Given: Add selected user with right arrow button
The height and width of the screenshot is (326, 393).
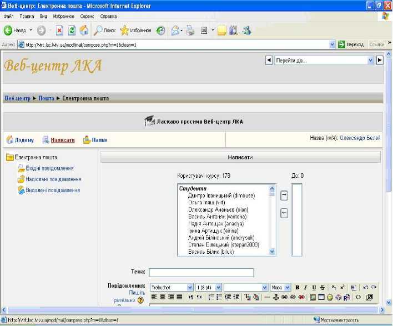Looking at the screenshot, I should [284, 195].
